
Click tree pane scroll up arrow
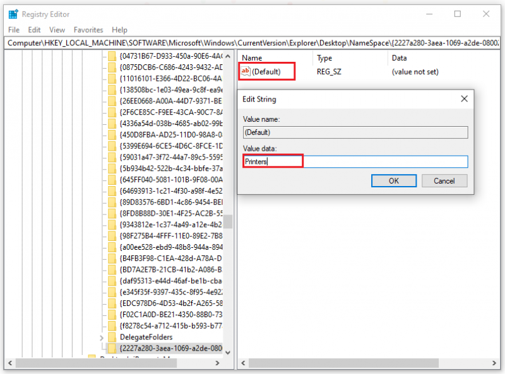(228, 56)
